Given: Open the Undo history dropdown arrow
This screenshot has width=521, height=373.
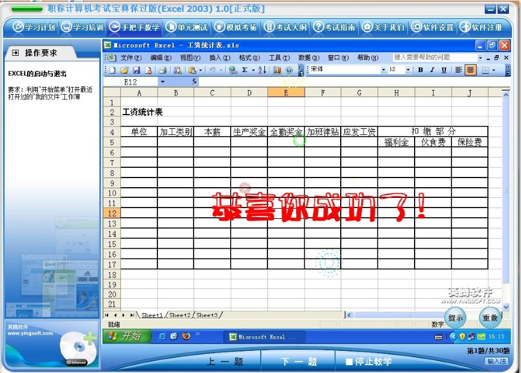Looking at the screenshot, I should pos(221,70).
